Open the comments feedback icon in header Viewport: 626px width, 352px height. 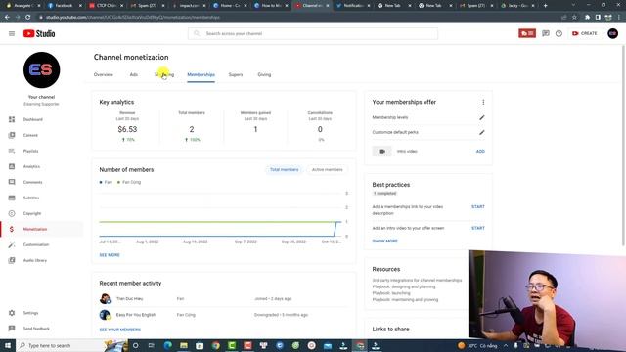click(546, 33)
